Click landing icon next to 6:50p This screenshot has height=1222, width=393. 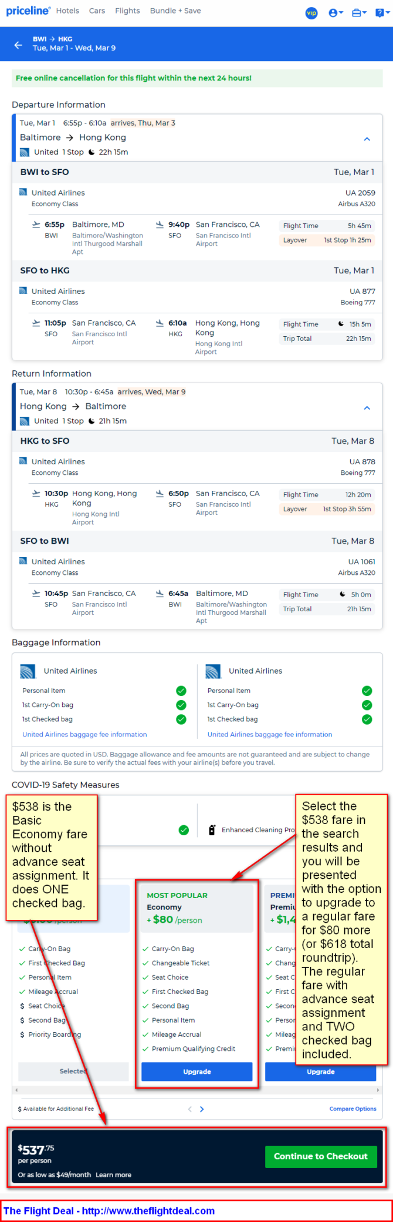[160, 493]
